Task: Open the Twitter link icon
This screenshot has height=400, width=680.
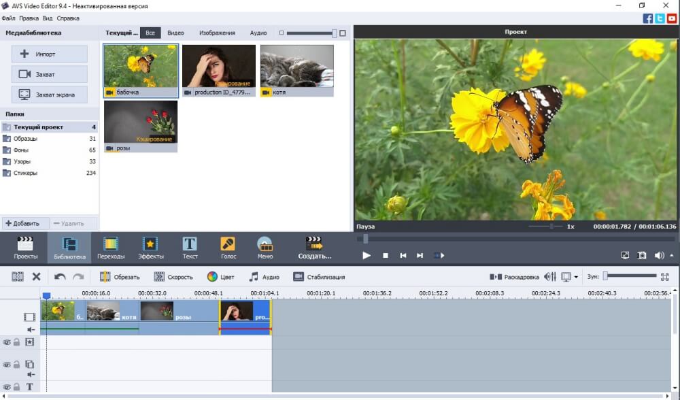Action: pyautogui.click(x=660, y=18)
